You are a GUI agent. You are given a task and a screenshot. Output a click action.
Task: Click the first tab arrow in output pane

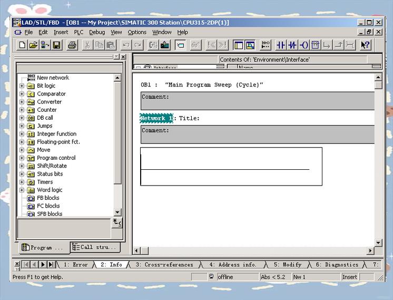(x=26, y=264)
